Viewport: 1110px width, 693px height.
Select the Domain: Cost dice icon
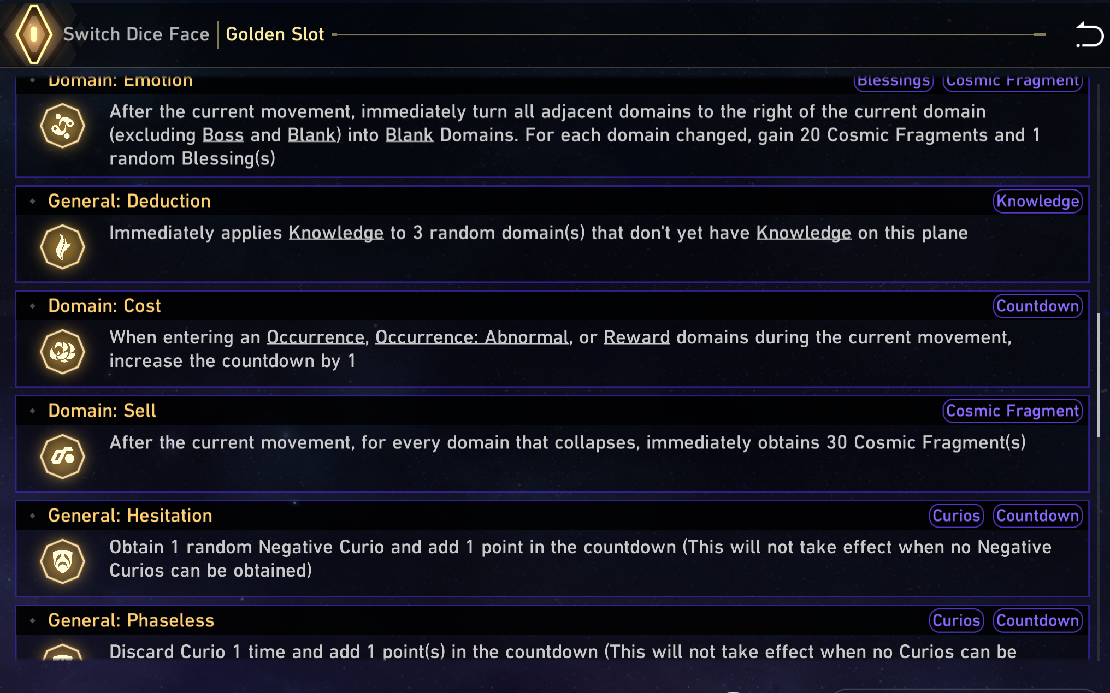[62, 352]
